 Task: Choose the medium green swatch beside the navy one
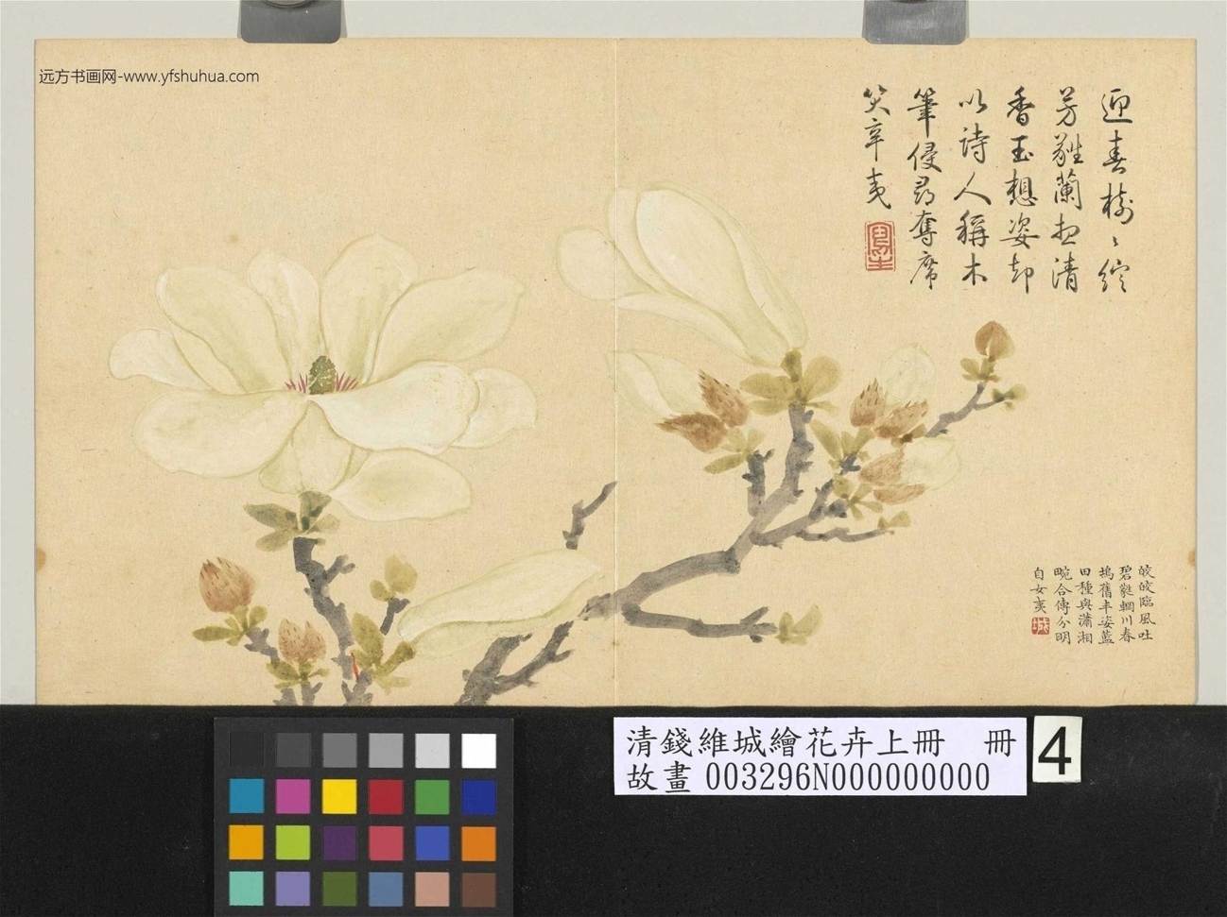point(433,796)
